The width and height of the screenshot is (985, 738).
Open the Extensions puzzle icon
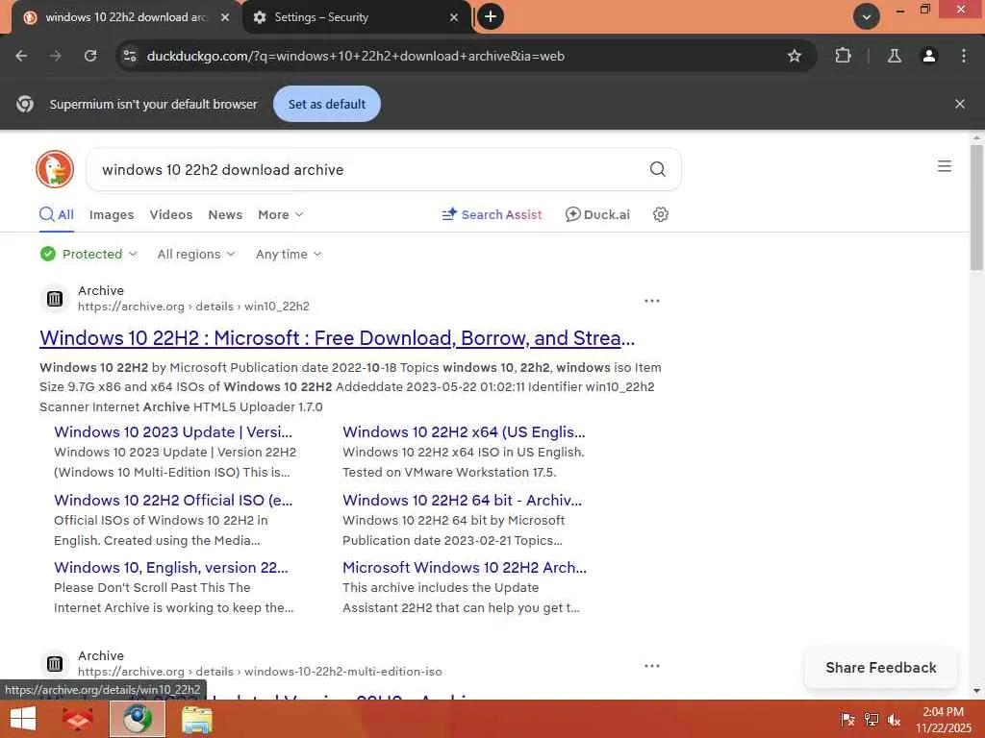click(843, 56)
